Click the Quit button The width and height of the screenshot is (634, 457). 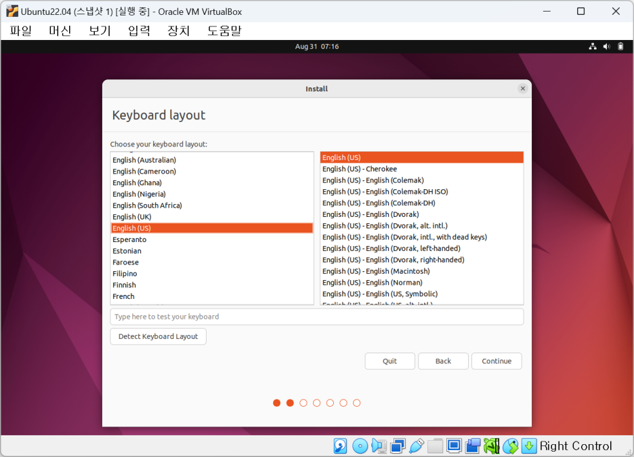(389, 361)
